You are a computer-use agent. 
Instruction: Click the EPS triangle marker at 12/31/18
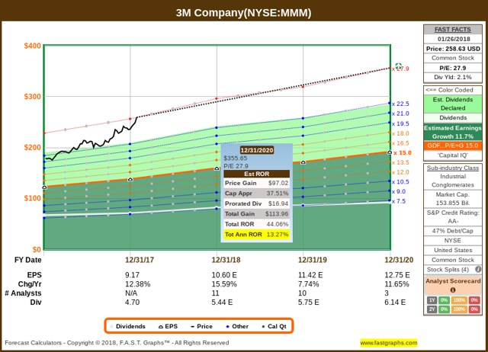tap(217, 168)
